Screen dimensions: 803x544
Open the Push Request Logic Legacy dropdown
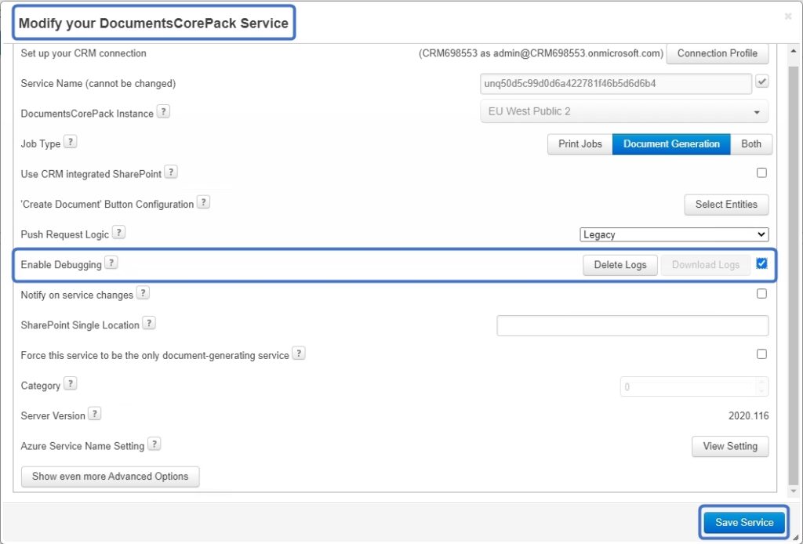click(x=674, y=234)
